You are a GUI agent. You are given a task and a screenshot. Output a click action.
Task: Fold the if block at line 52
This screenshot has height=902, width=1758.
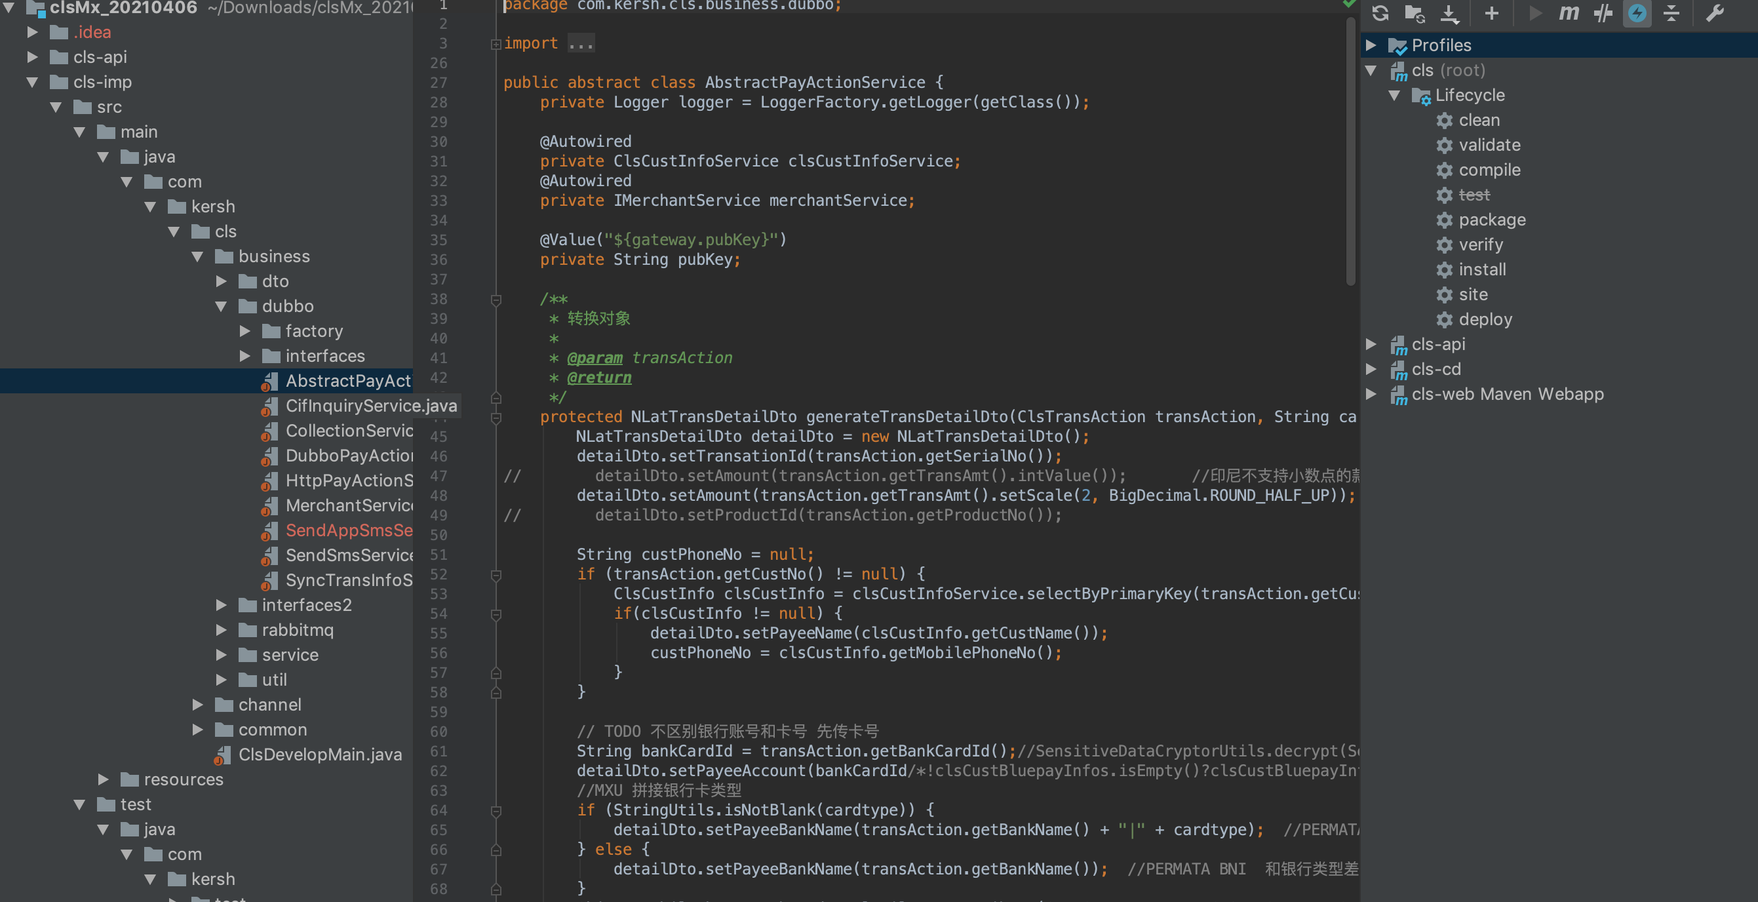(496, 575)
